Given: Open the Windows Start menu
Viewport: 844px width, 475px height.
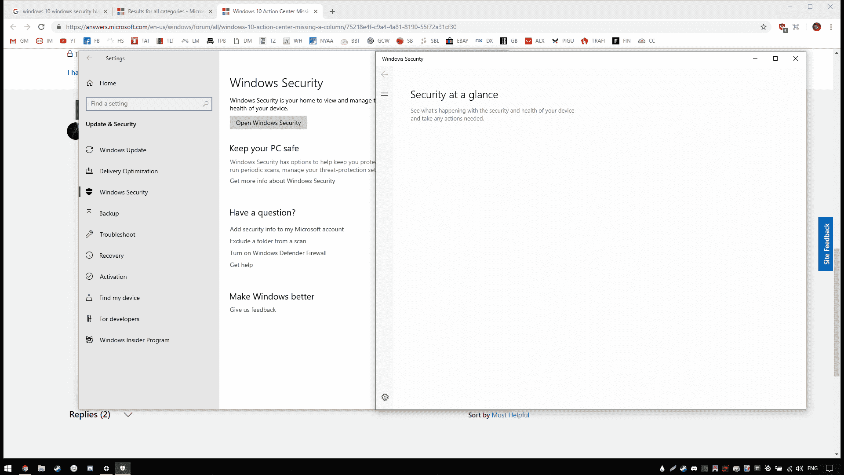Looking at the screenshot, I should (8, 468).
